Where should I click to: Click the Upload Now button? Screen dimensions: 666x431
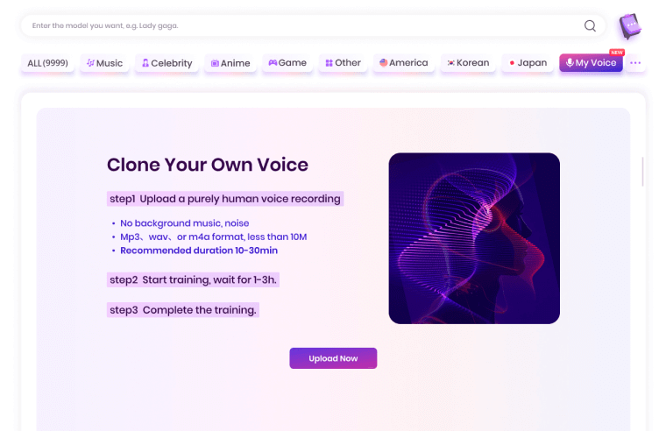coord(333,358)
